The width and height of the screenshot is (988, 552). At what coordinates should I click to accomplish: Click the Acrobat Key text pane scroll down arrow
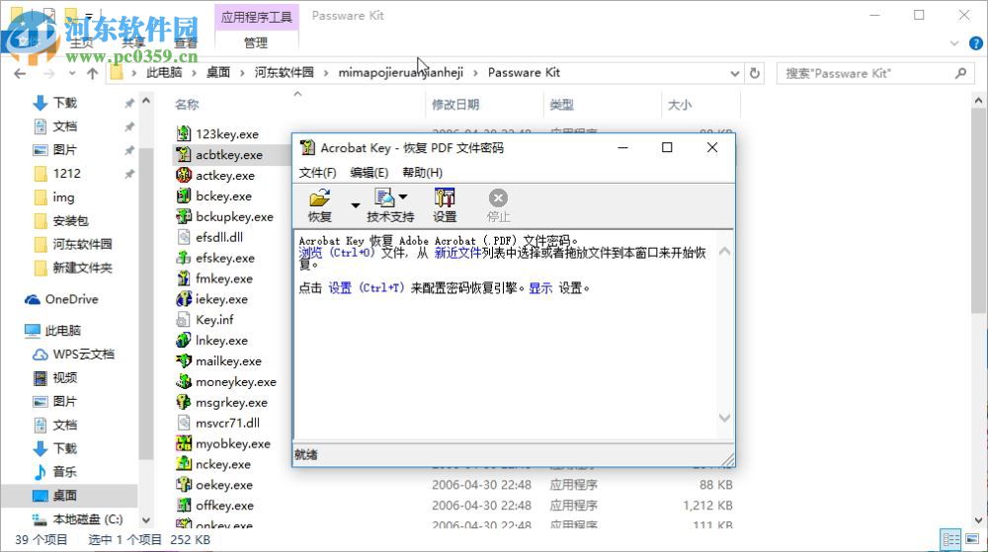[x=724, y=418]
